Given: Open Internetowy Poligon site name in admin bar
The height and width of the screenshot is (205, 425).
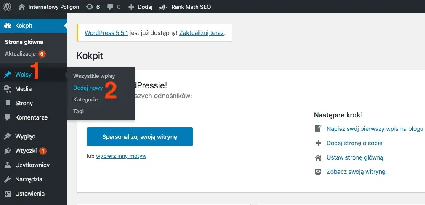Looking at the screenshot, I should 54,7.
